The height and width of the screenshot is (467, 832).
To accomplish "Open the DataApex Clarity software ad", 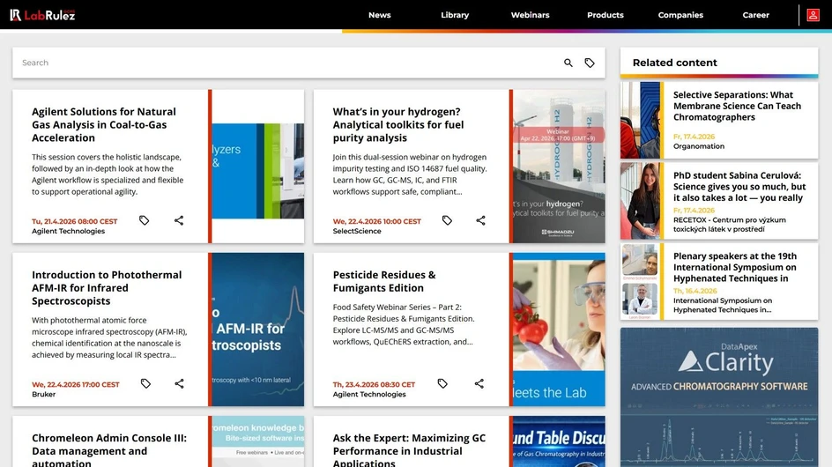I will (719, 397).
